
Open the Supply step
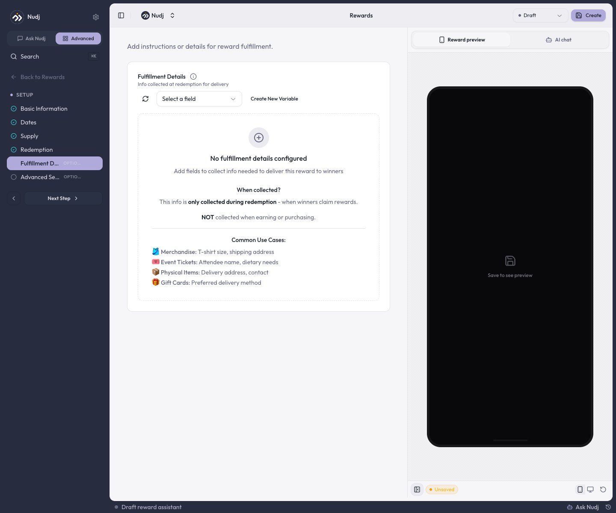[x=55, y=136]
